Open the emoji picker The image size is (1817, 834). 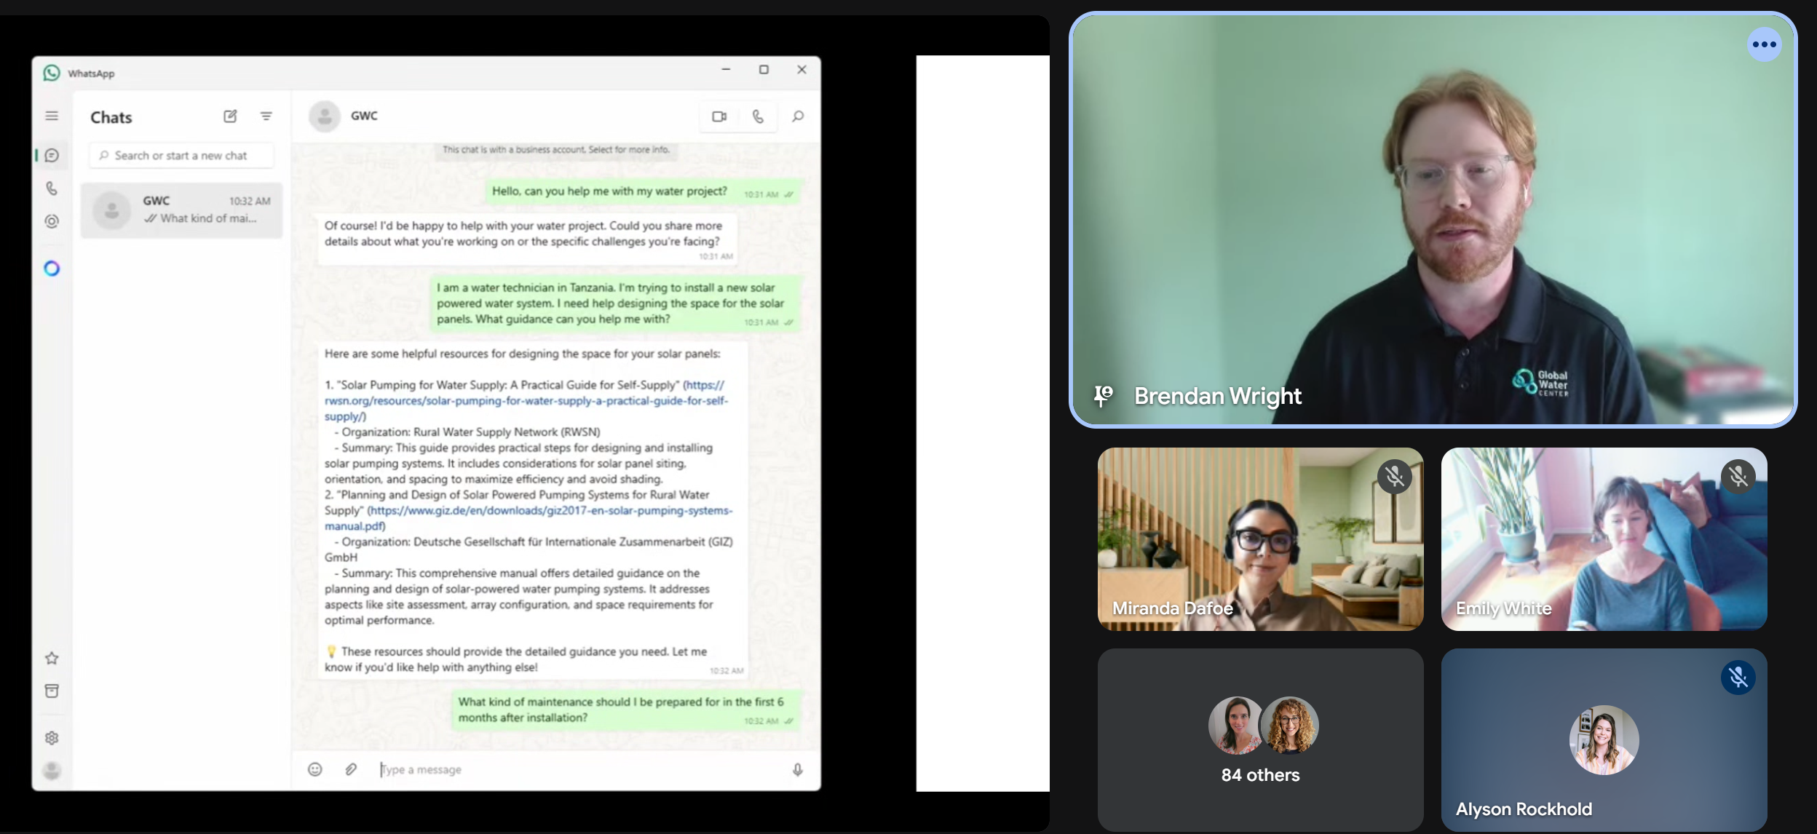pyautogui.click(x=314, y=769)
